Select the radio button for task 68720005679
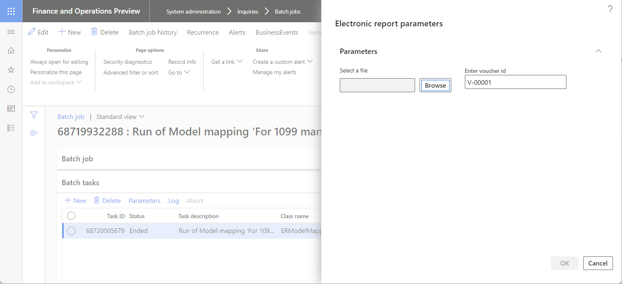The width and height of the screenshot is (622, 284). [71, 230]
